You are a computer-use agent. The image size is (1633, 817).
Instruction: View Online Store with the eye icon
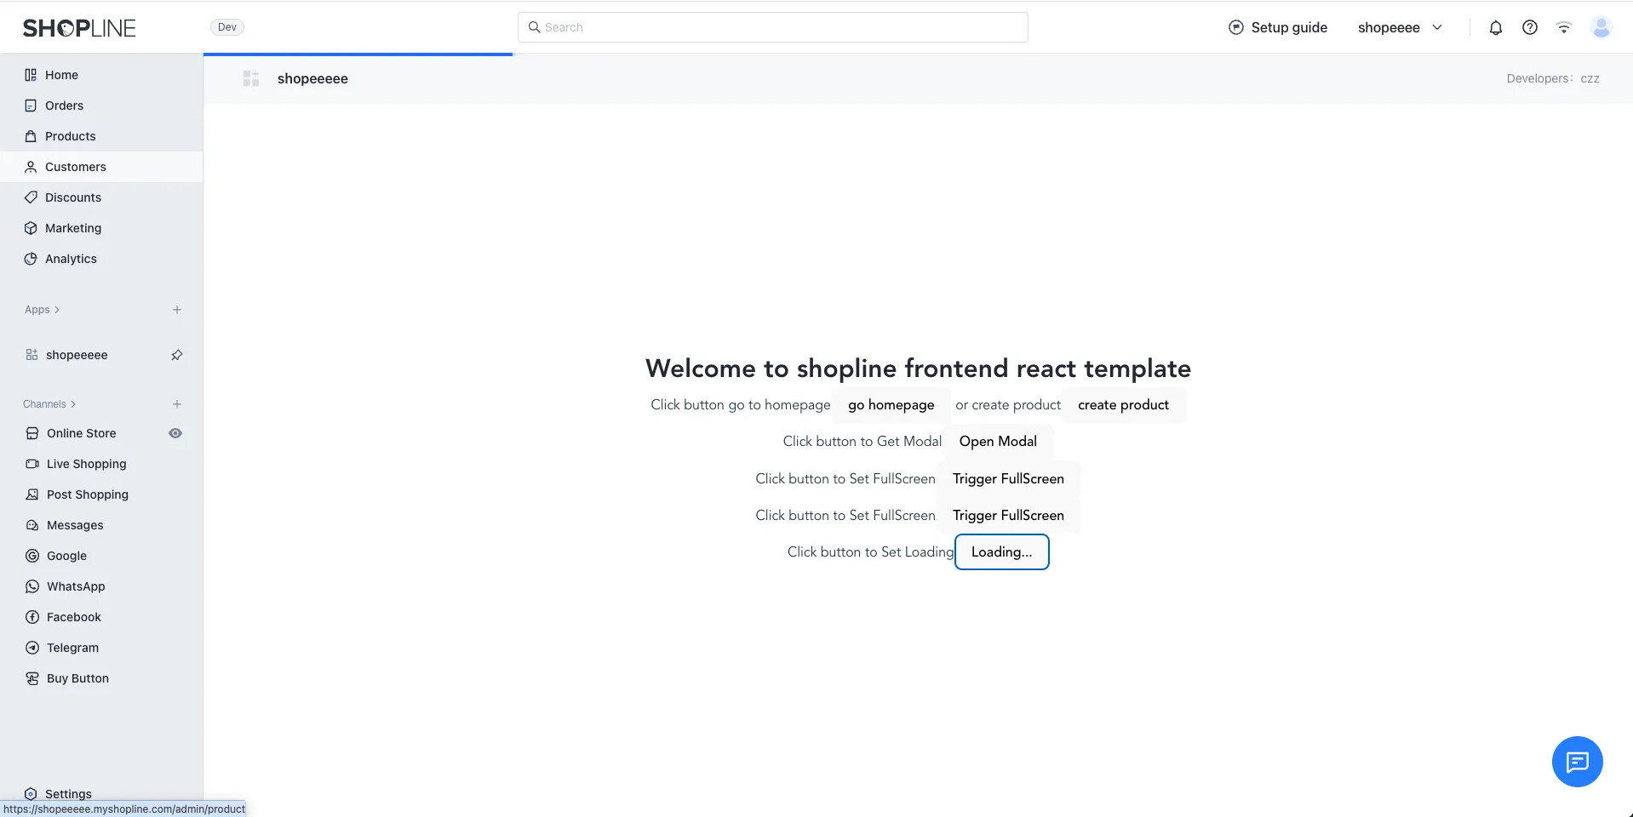(175, 433)
